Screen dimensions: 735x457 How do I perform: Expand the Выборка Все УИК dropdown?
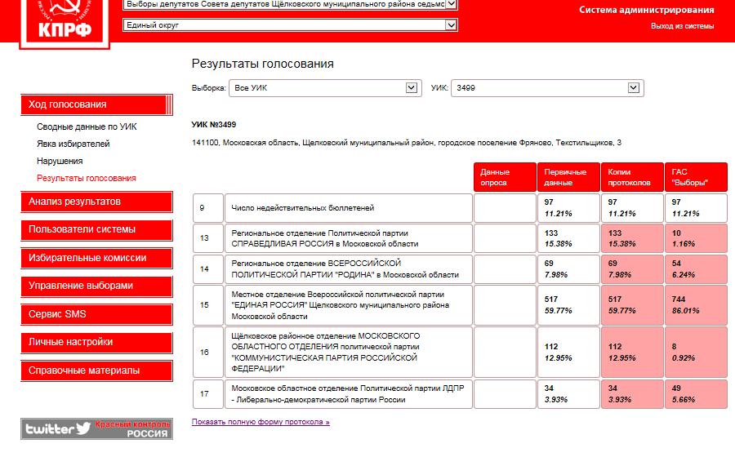coord(325,88)
